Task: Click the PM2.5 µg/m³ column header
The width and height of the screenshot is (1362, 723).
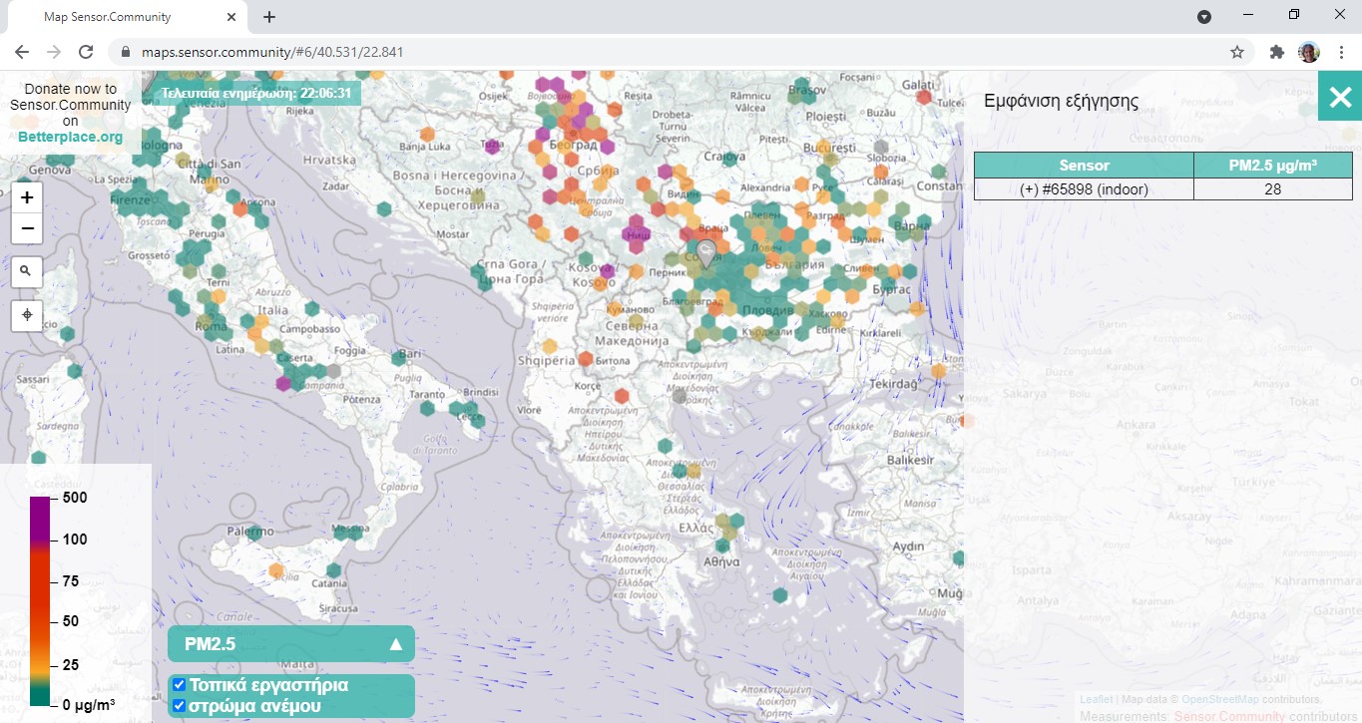Action: [x=1273, y=166]
